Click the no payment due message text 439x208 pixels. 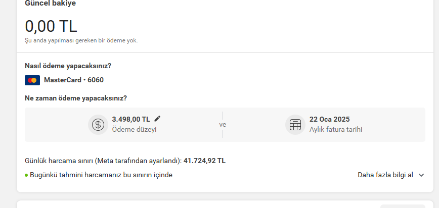click(x=81, y=40)
